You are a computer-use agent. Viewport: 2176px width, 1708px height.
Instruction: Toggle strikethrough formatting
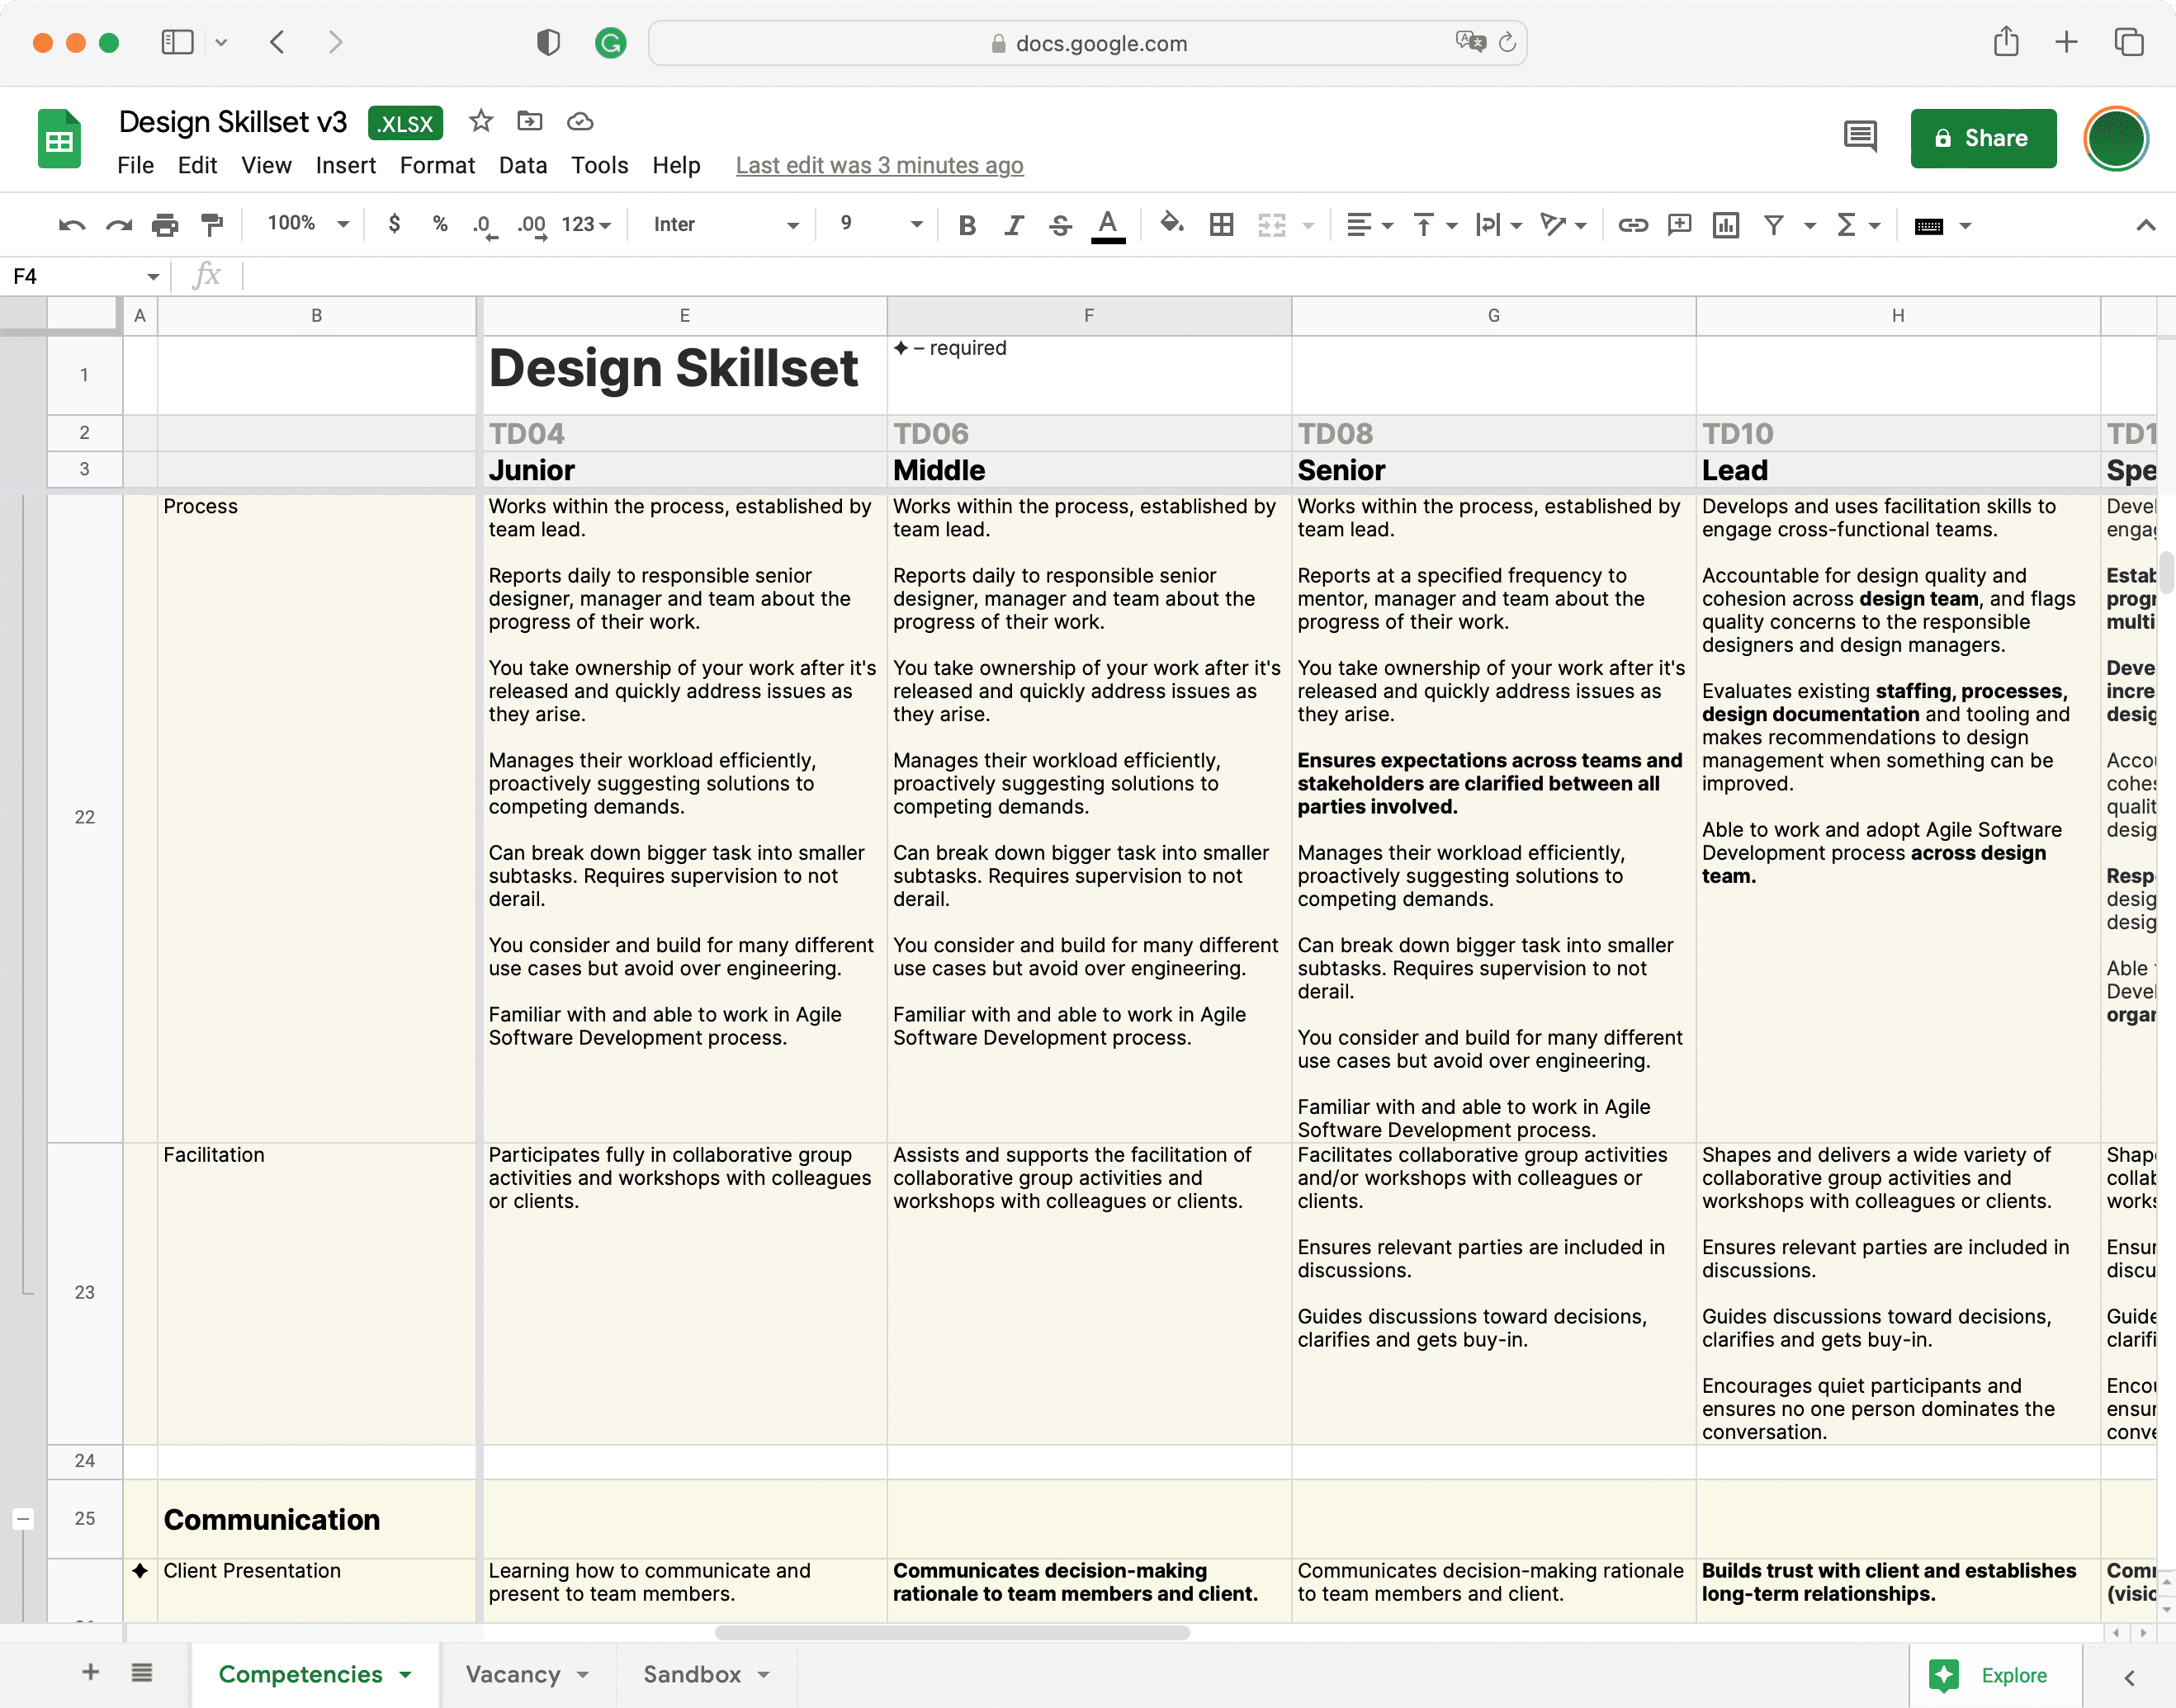point(1061,225)
